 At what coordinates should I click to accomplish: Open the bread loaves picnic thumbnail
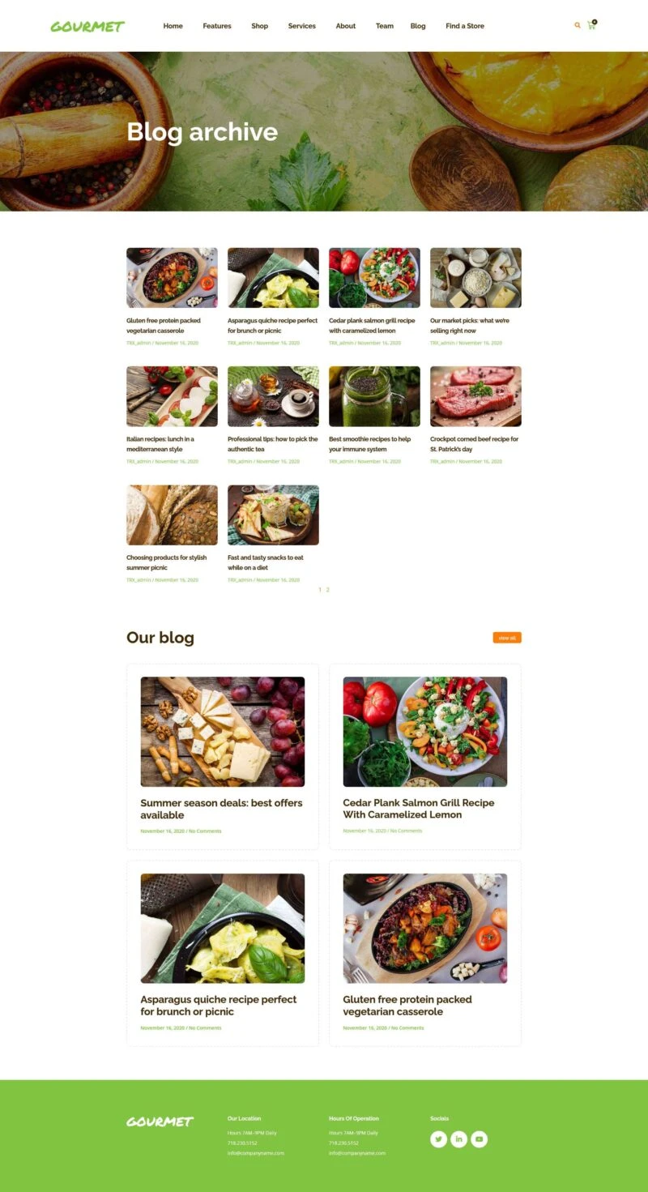pyautogui.click(x=172, y=515)
